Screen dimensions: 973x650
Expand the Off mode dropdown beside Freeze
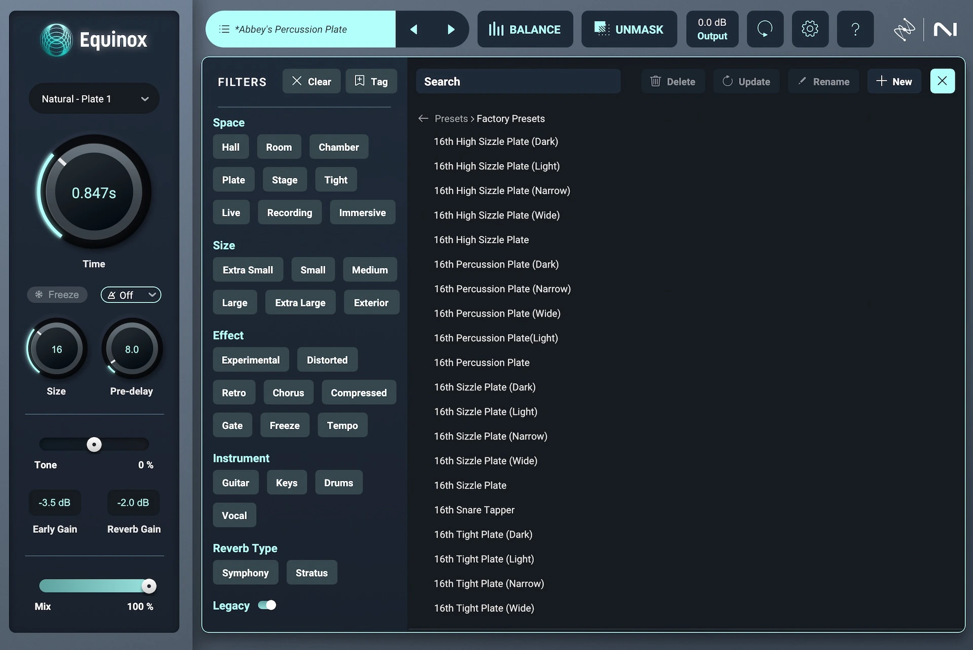(131, 295)
